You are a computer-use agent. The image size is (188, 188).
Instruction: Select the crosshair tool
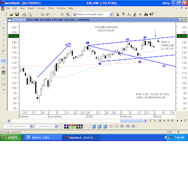tap(4, 29)
